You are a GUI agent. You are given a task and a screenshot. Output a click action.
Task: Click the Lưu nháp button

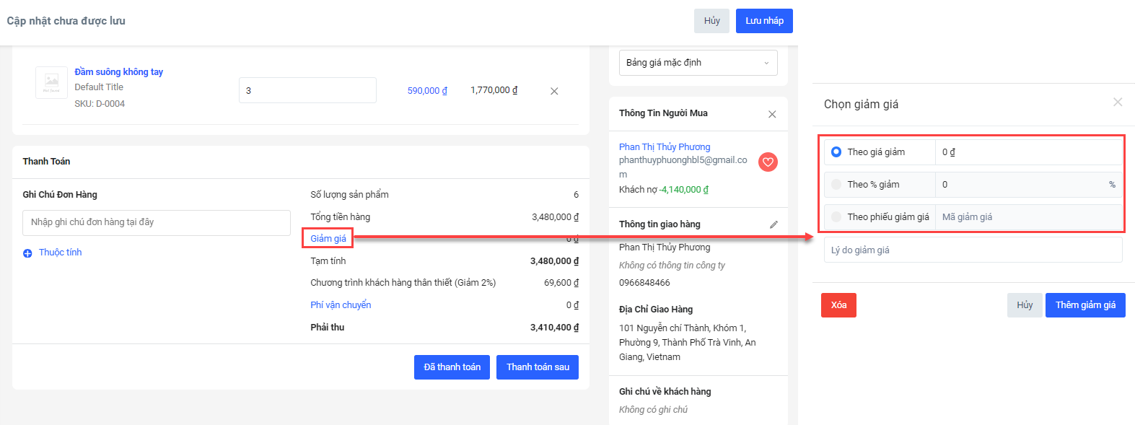(764, 21)
